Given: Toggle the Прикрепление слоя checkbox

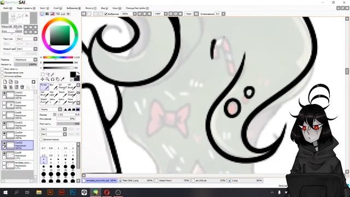Looking at the screenshot, I should tap(2, 73).
